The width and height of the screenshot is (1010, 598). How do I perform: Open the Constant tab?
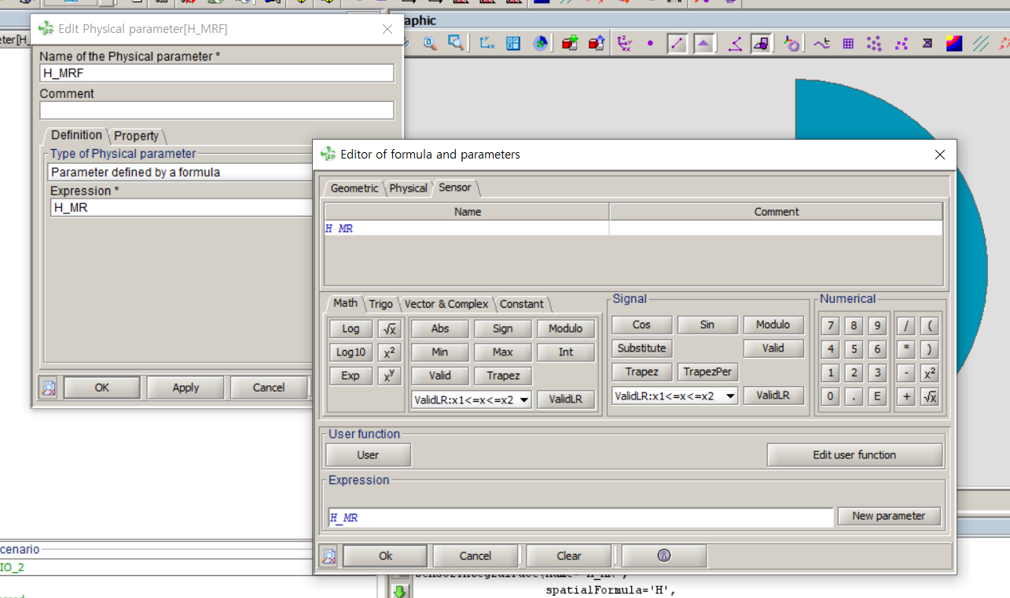[x=521, y=304]
